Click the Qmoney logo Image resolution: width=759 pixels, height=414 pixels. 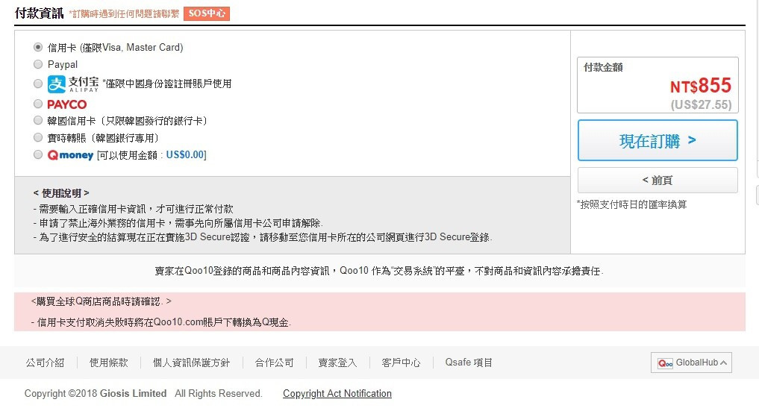coord(70,154)
